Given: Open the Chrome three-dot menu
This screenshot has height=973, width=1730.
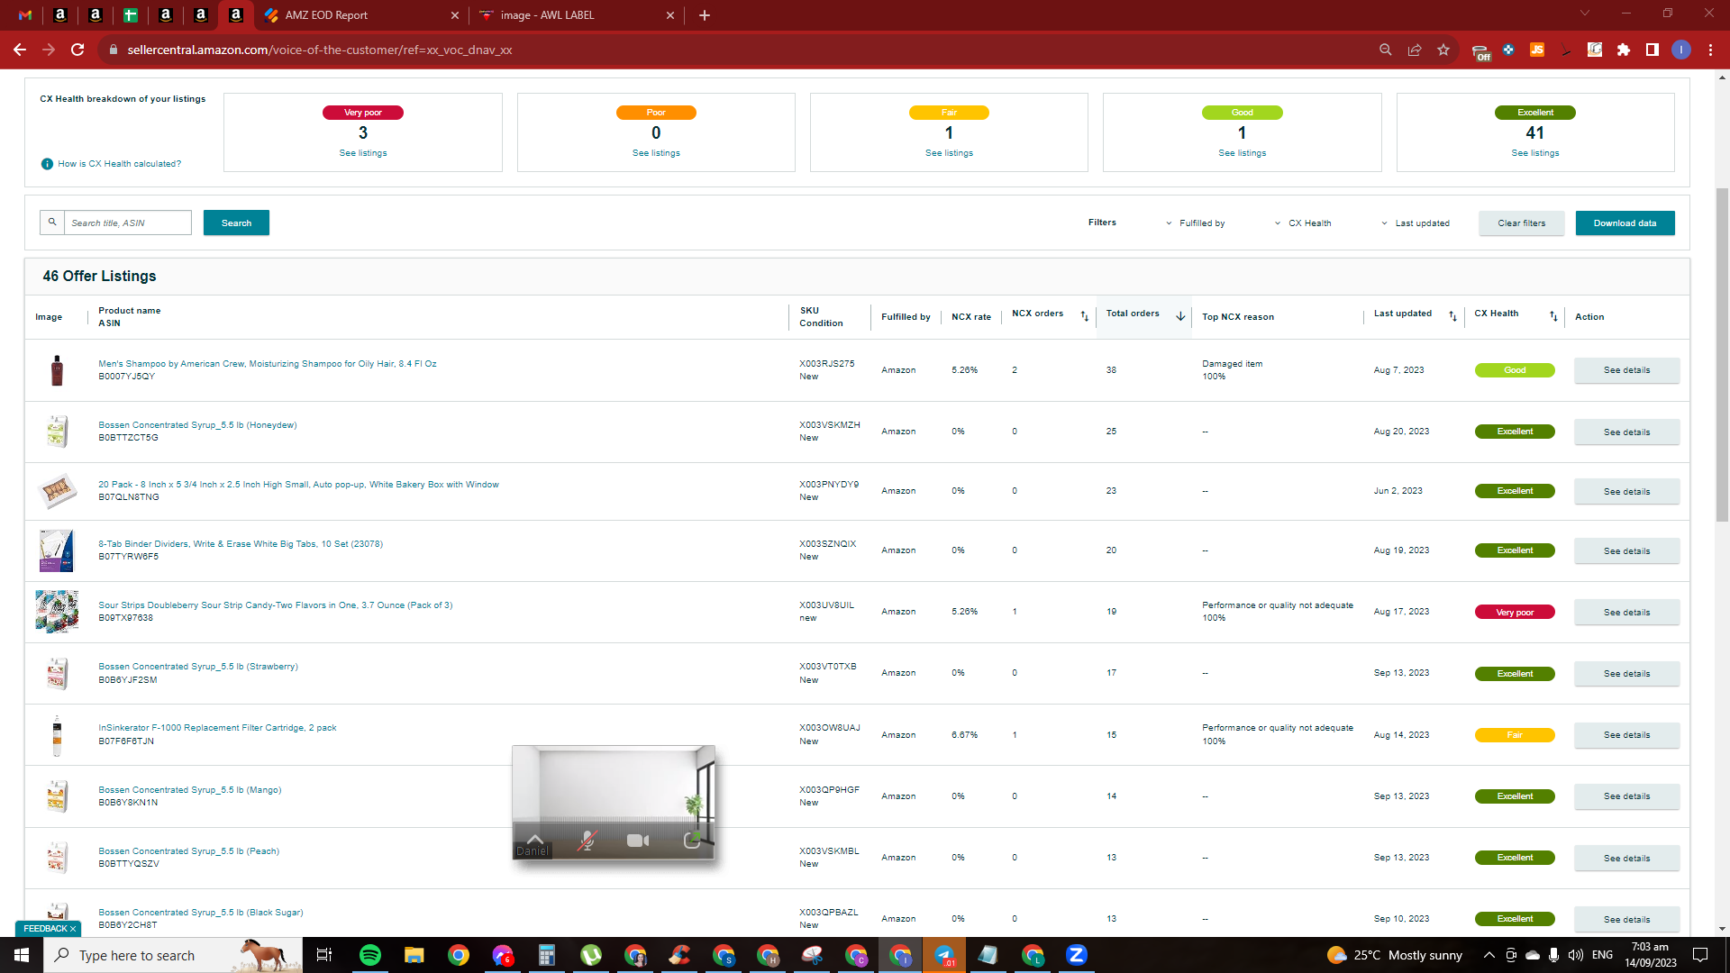Looking at the screenshot, I should [x=1710, y=50].
